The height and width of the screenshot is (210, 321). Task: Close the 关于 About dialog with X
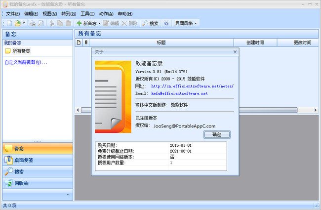point(235,52)
